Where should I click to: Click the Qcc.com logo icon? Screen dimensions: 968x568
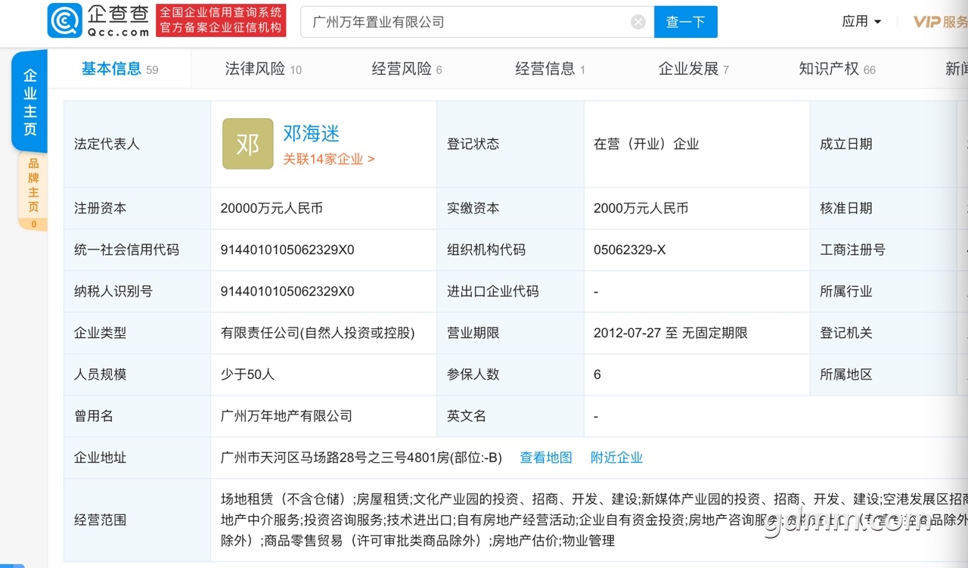click(64, 20)
